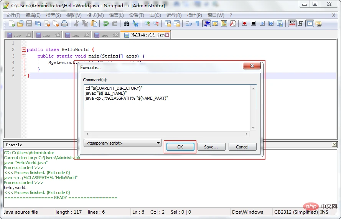The height and width of the screenshot is (219, 341).
Task: Open the 宏(O) menu
Action: (x=155, y=15)
